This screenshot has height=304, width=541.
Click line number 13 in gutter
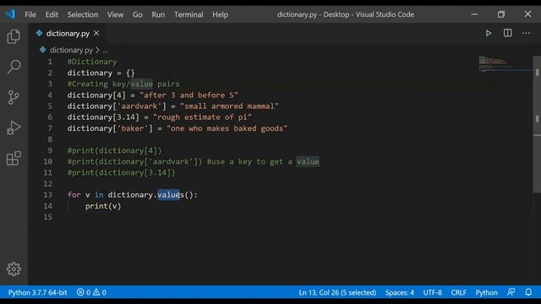pos(47,195)
